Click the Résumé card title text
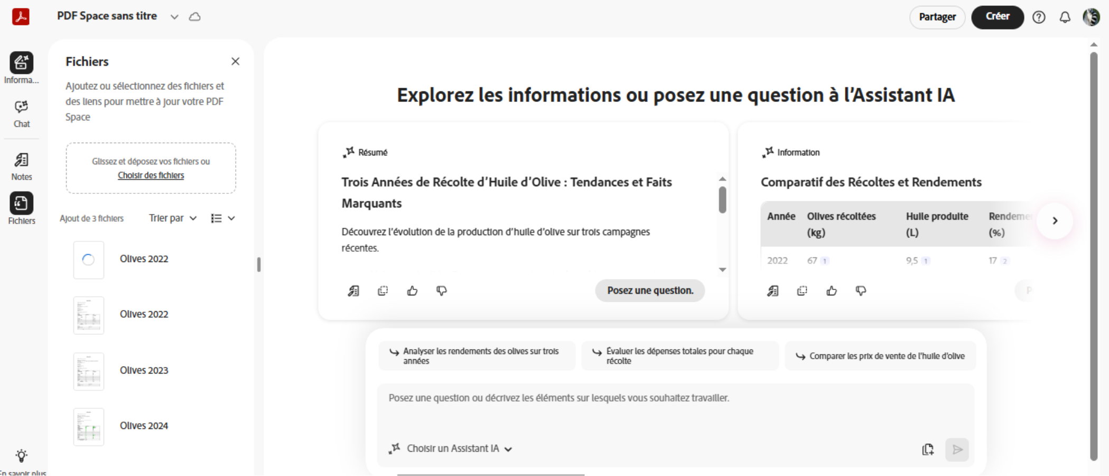Viewport: 1109px width, 476px height. 507,193
